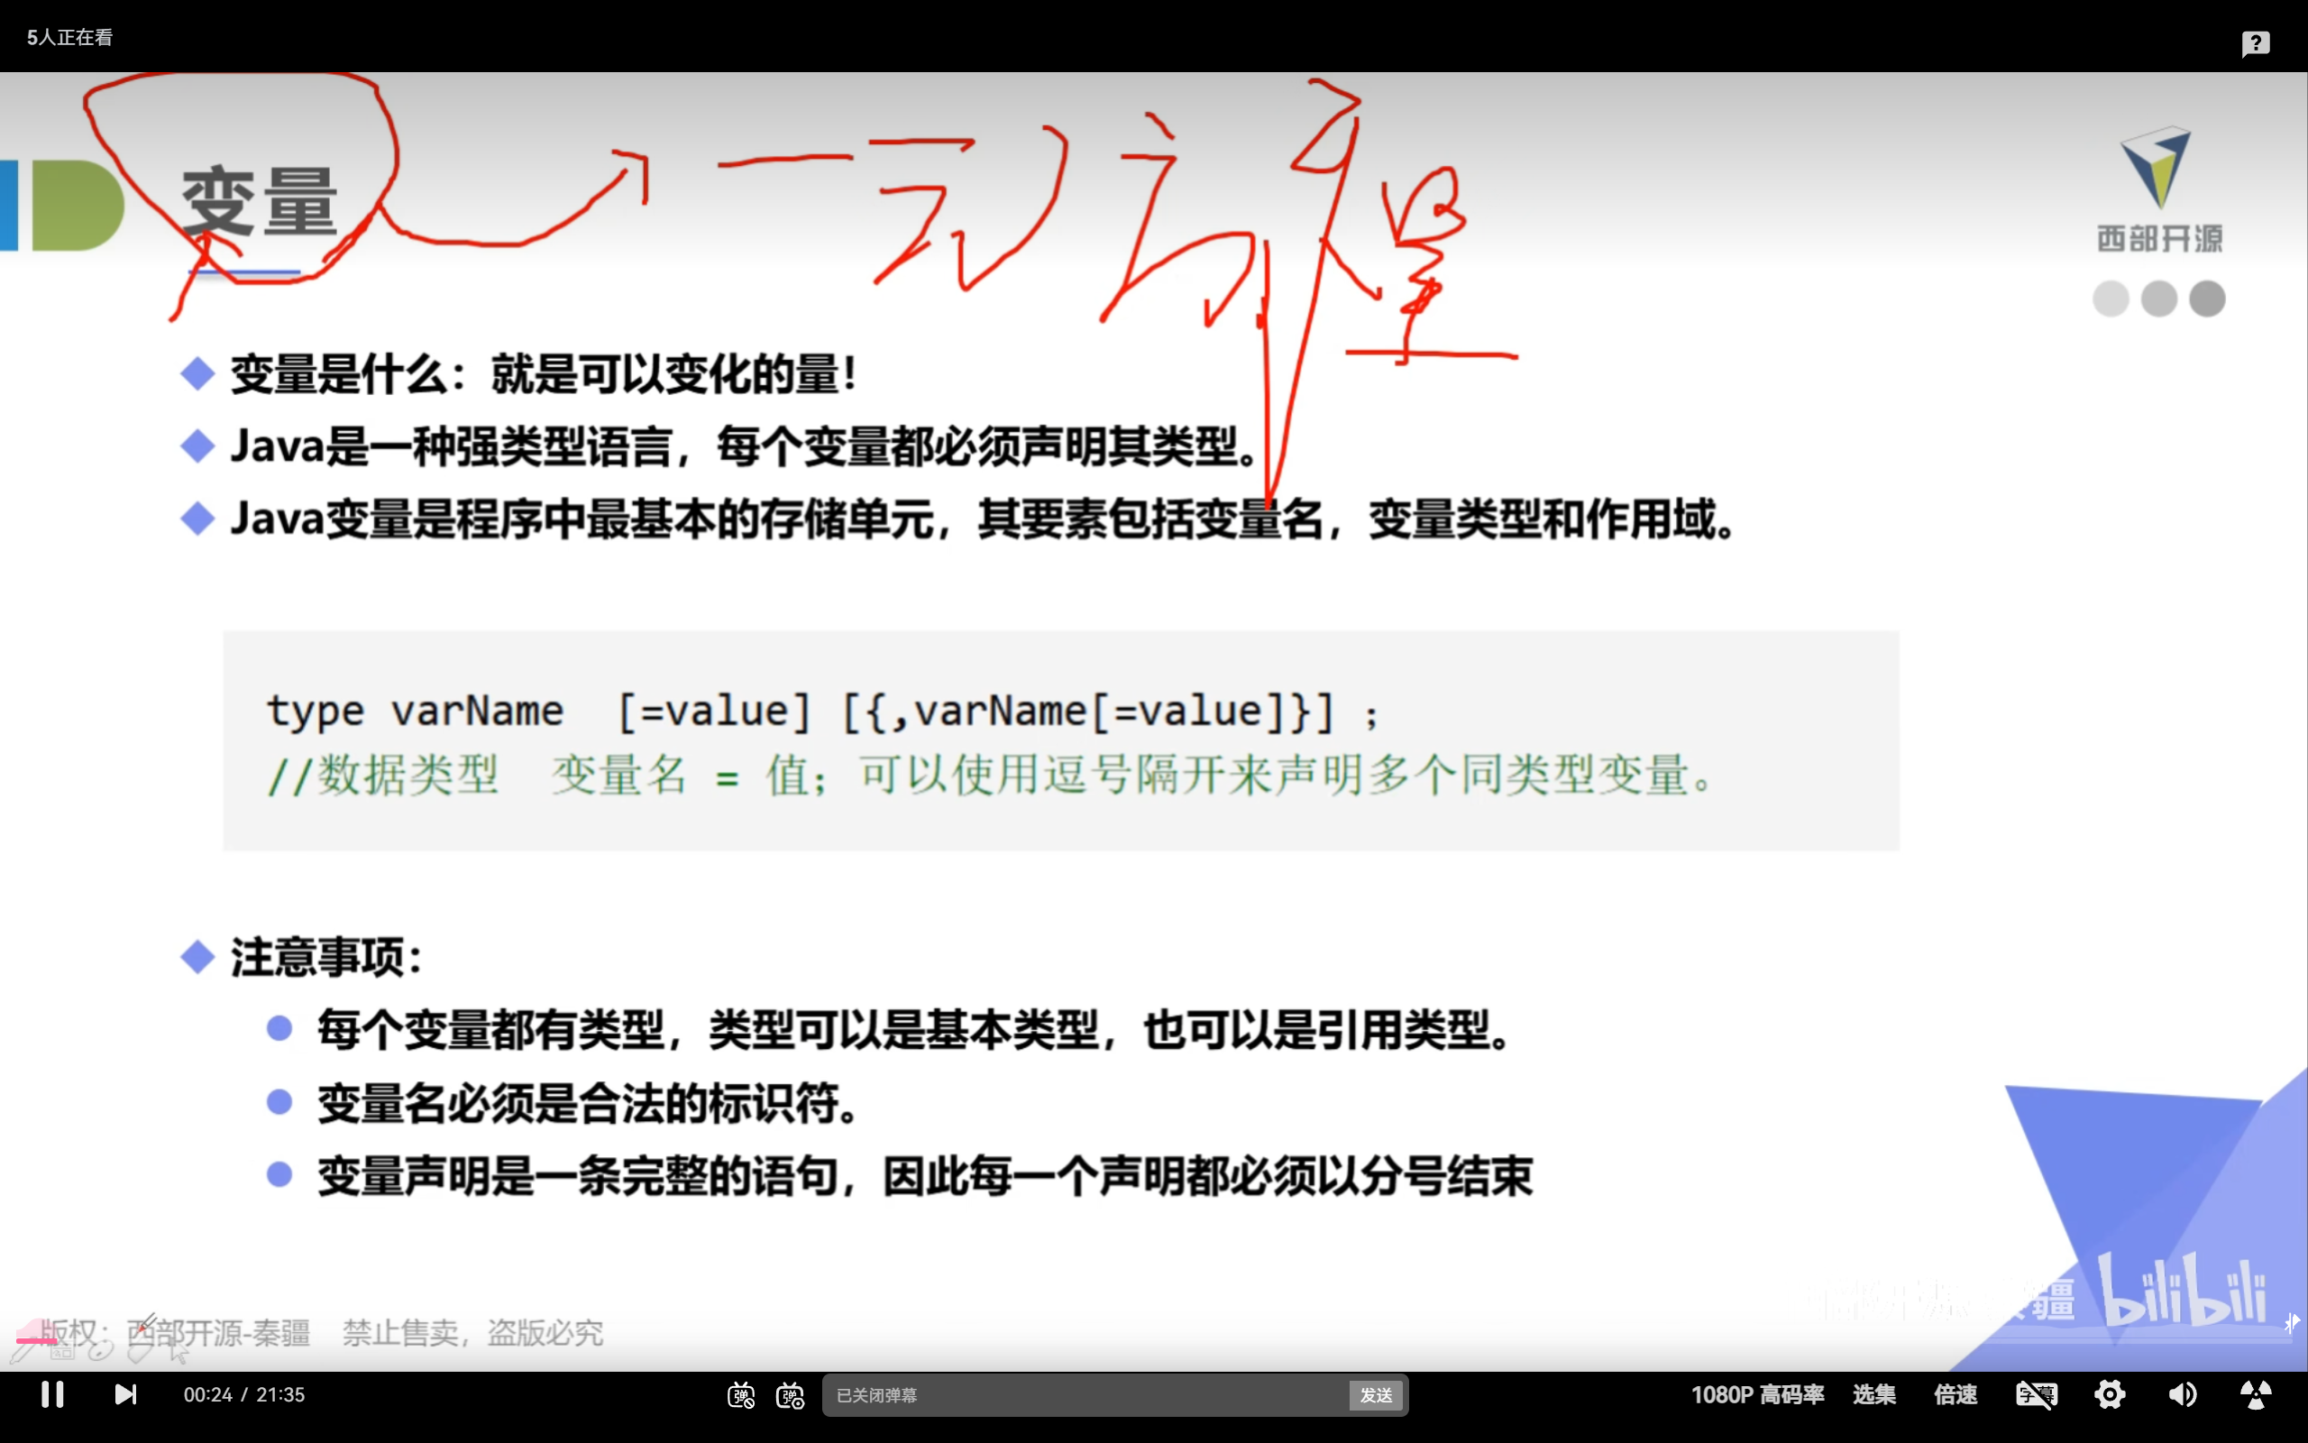Screen dimensions: 2308x1443
Task: Toggle the danmaku display off switch
Action: 741,1395
